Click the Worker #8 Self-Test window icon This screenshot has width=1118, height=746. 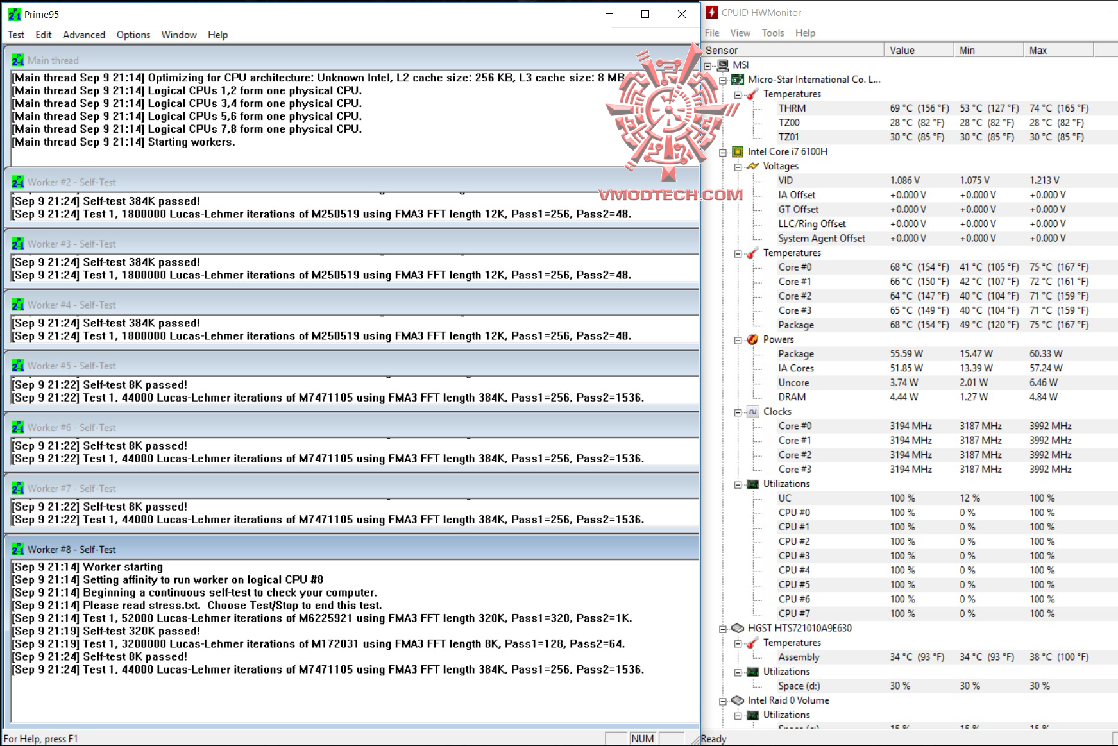18,549
